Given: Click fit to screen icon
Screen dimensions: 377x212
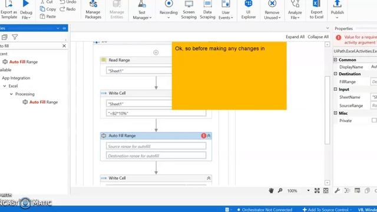Looking at the screenshot, I should click(317, 191).
